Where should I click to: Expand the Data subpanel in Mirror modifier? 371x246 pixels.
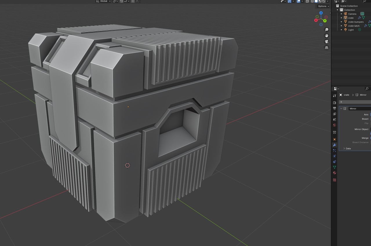point(344,148)
